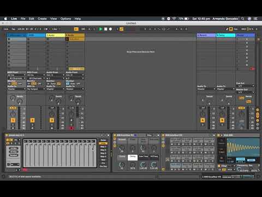Image resolution: width=262 pixels, height=197 pixels.
Task: Open the Cue Out dropdown on Master
Action: coord(245,86)
